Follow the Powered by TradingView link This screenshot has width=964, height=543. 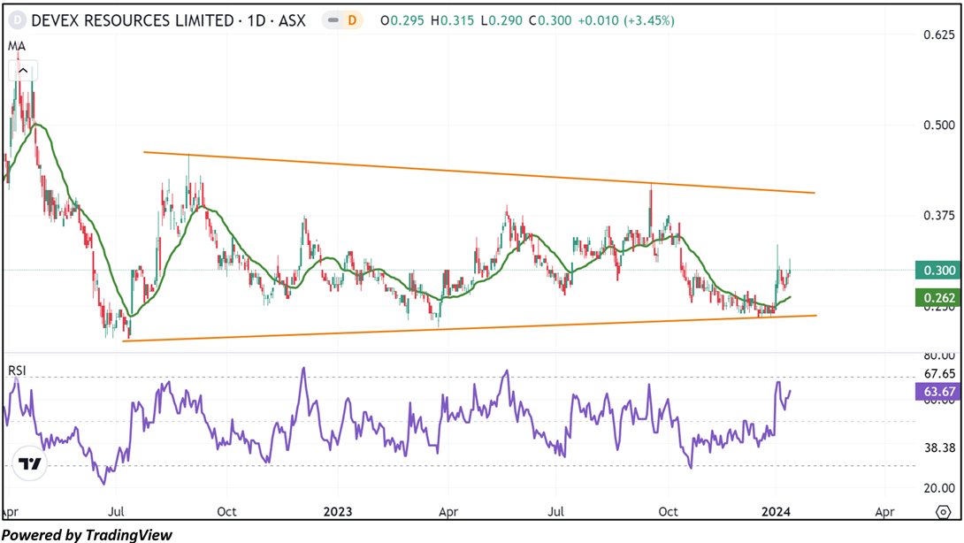pos(87,534)
